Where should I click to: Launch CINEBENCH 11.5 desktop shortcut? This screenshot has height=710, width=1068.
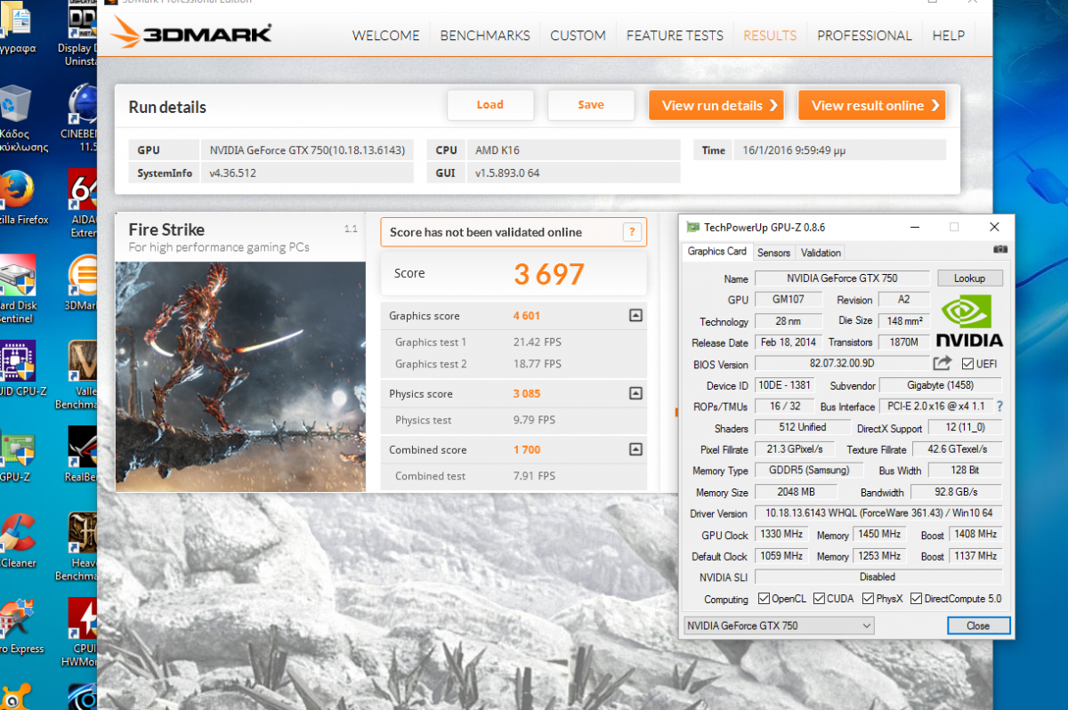click(82, 117)
